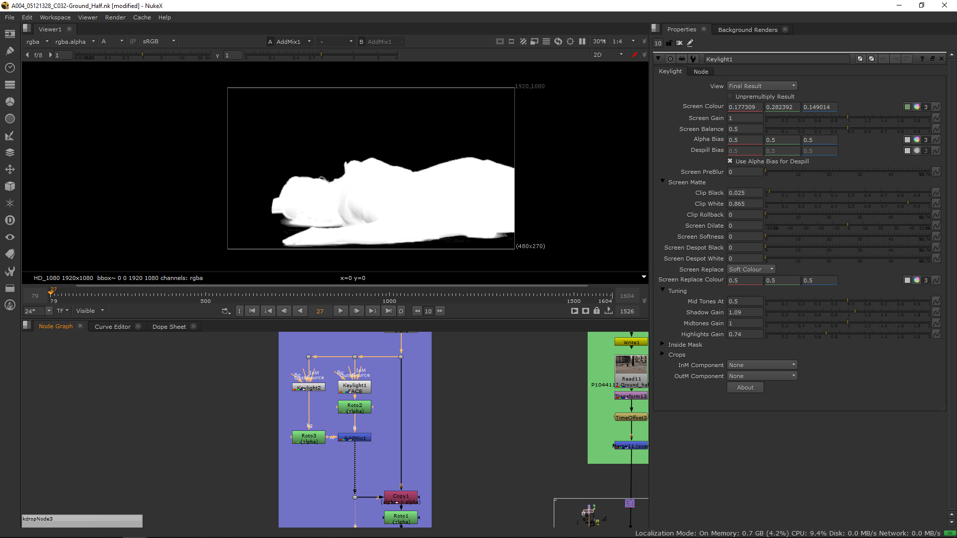
Task: Click the Screen Colour picker wheel icon
Action: 917,107
